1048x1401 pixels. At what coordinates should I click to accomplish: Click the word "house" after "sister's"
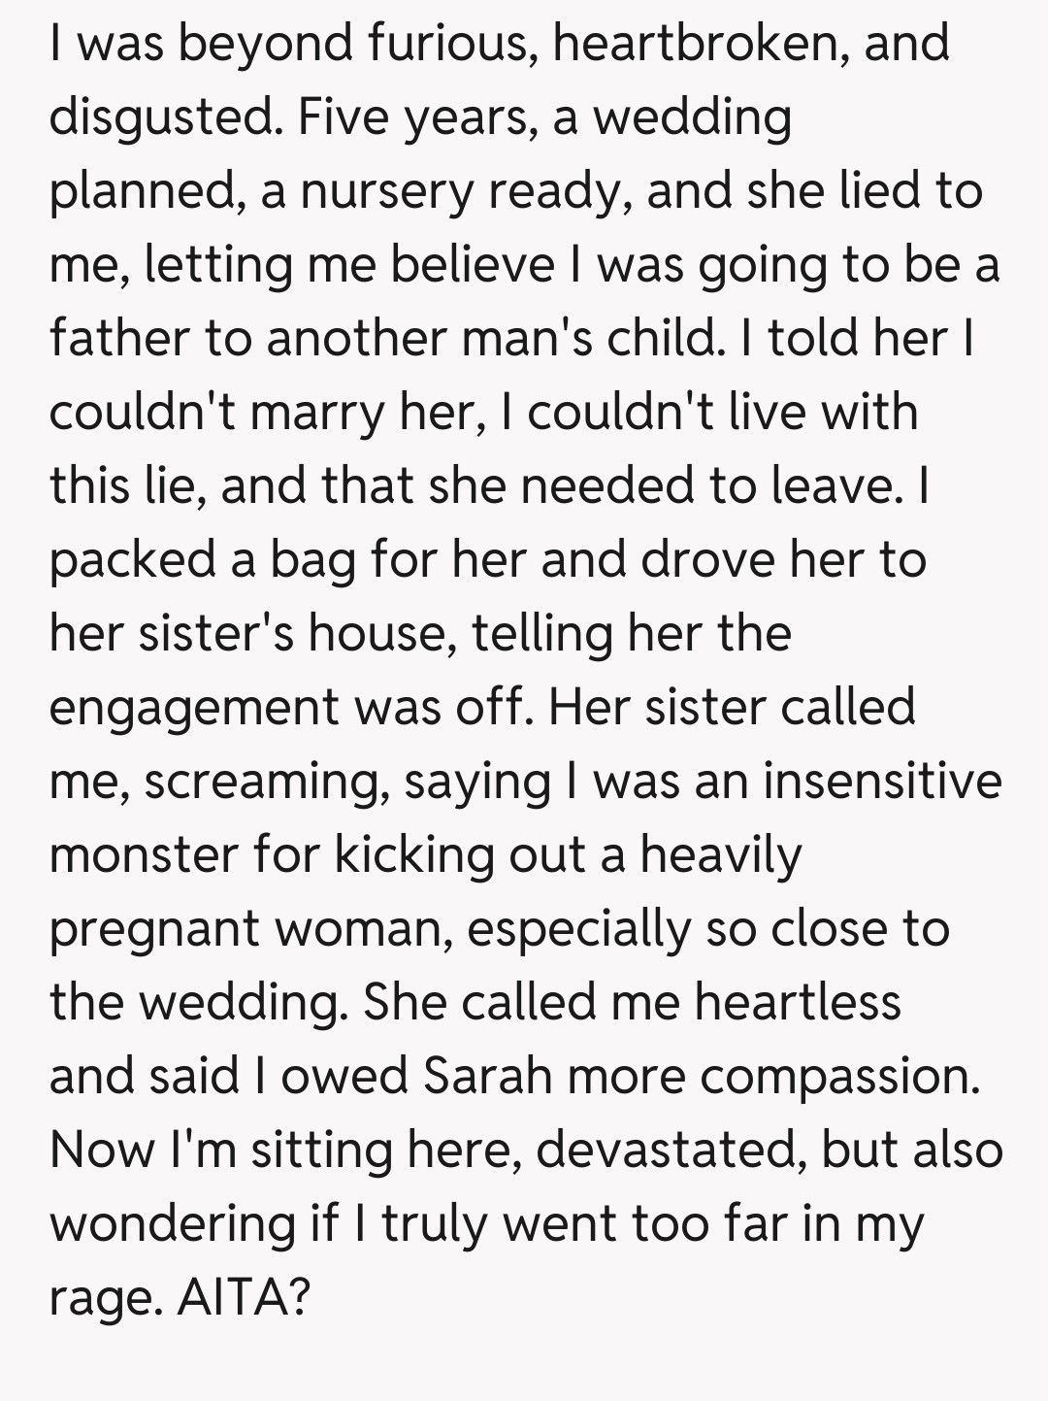(x=381, y=633)
